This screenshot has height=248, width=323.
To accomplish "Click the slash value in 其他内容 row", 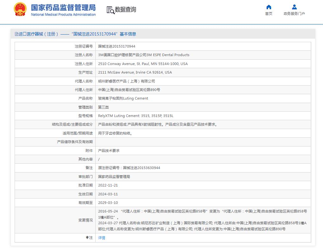I will 99,160.
